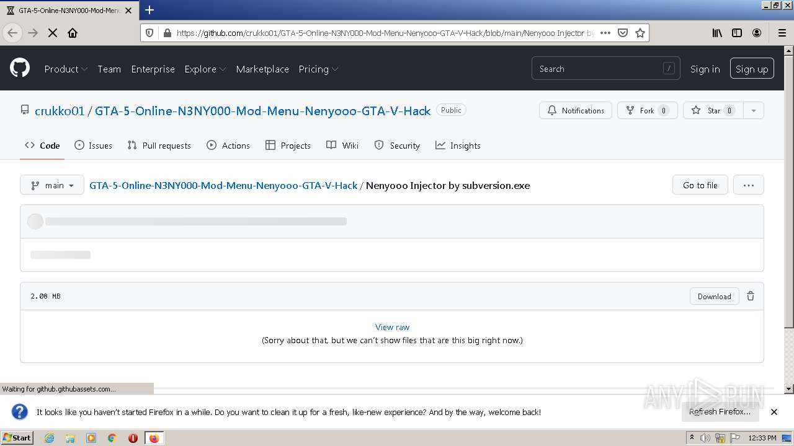Visit the GitHub Marketplace
The image size is (794, 446).
pos(262,69)
